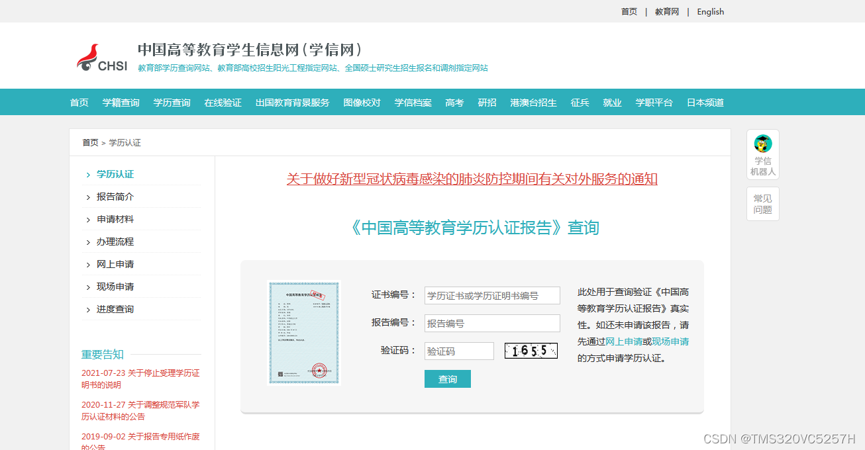This screenshot has width=865, height=450.
Task: Click 首页 in the breadcrumb trail
Action: (x=90, y=143)
